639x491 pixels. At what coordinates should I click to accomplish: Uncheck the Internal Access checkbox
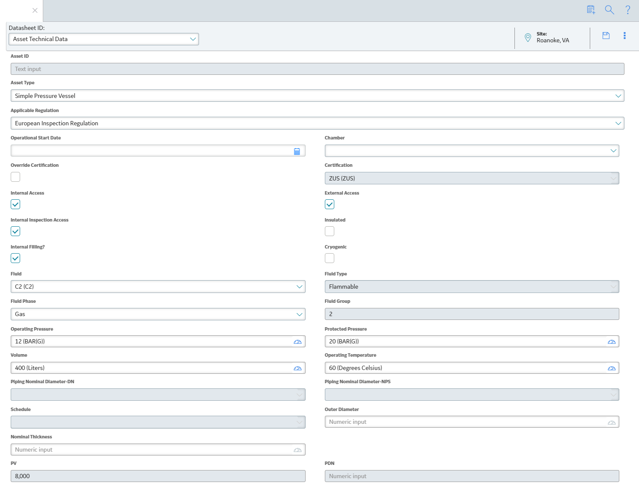(15, 204)
